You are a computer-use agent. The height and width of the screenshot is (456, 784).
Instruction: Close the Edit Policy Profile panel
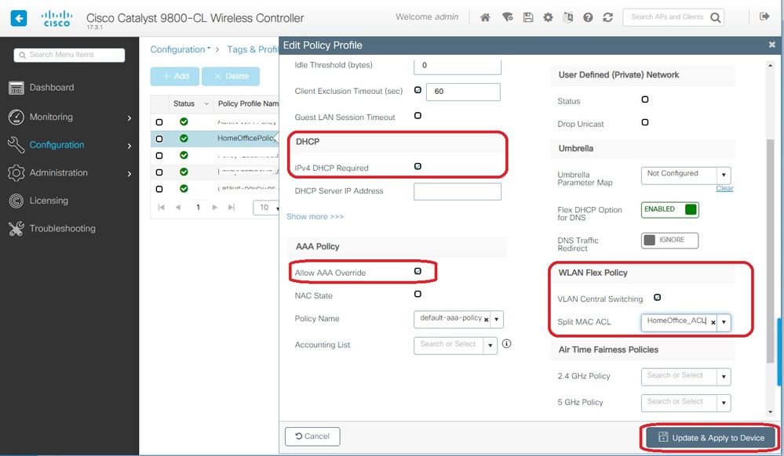pyautogui.click(x=772, y=45)
